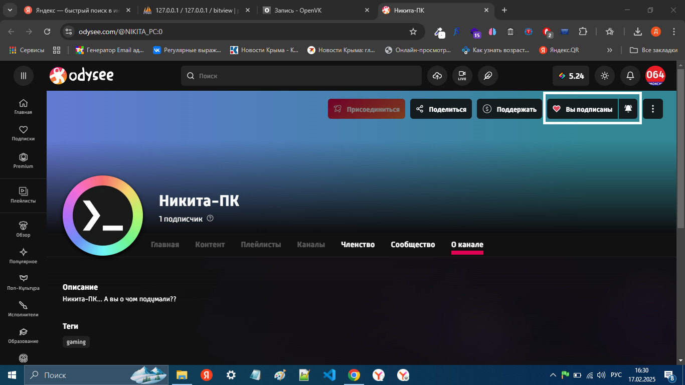Open Плейлисты in the left sidebar
Viewport: 685px width, 385px height.
tap(23, 195)
